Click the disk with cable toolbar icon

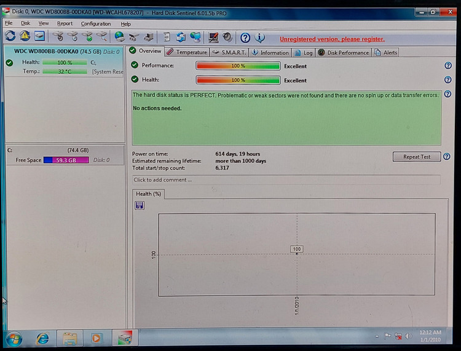134,37
